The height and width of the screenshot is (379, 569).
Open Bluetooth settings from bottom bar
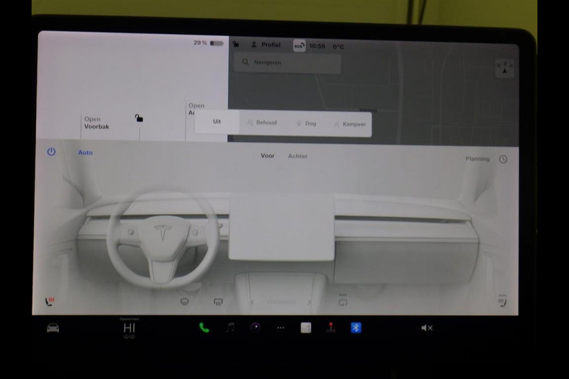(356, 327)
